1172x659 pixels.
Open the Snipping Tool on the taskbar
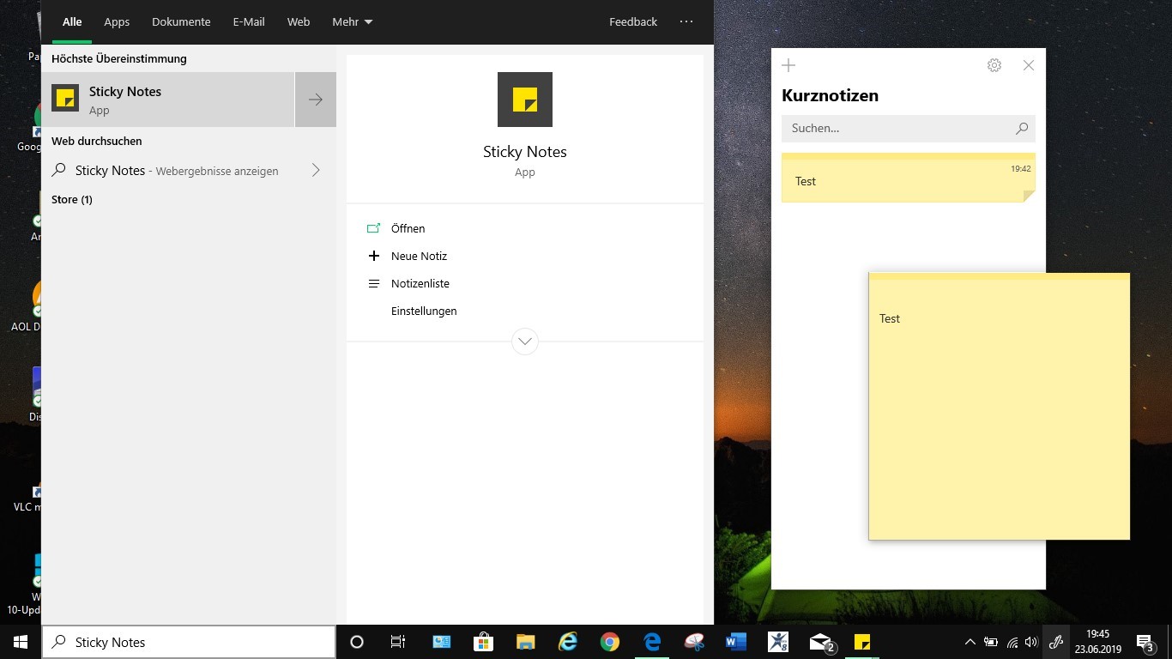click(694, 642)
